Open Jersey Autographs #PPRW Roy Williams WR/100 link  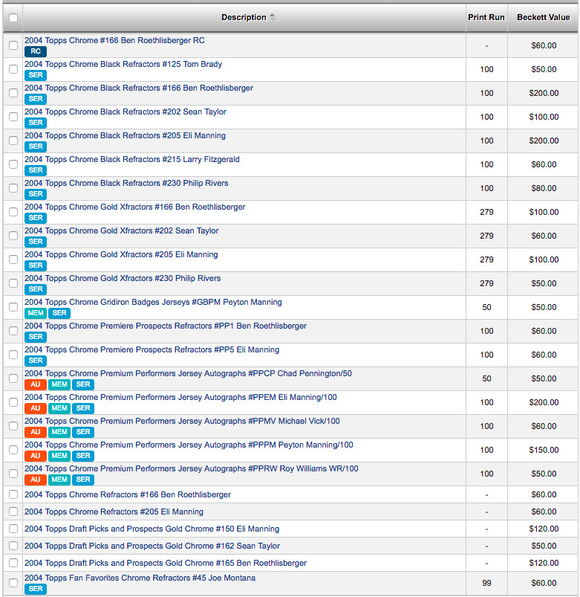192,468
